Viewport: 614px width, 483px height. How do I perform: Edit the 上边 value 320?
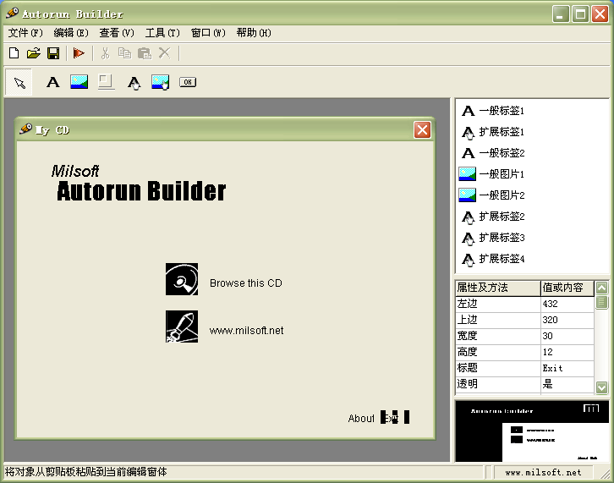click(567, 320)
